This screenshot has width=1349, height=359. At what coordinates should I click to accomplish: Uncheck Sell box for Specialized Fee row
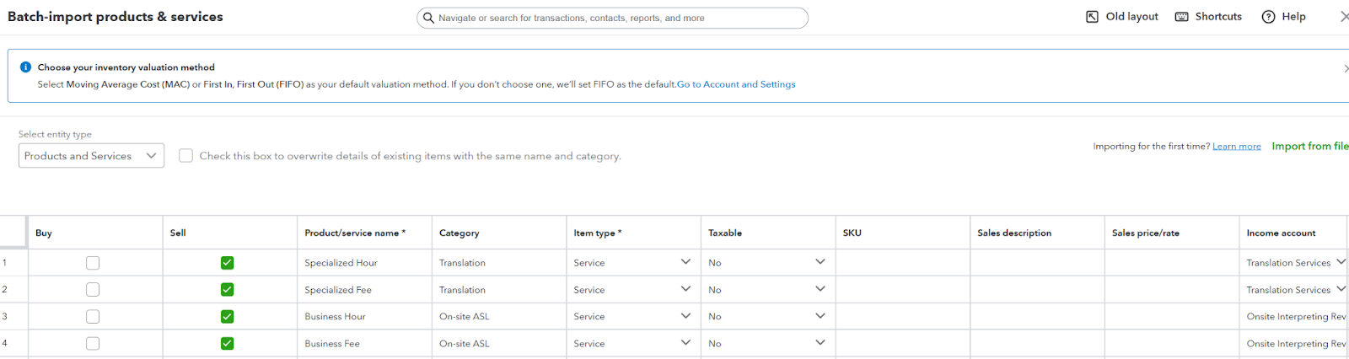227,290
